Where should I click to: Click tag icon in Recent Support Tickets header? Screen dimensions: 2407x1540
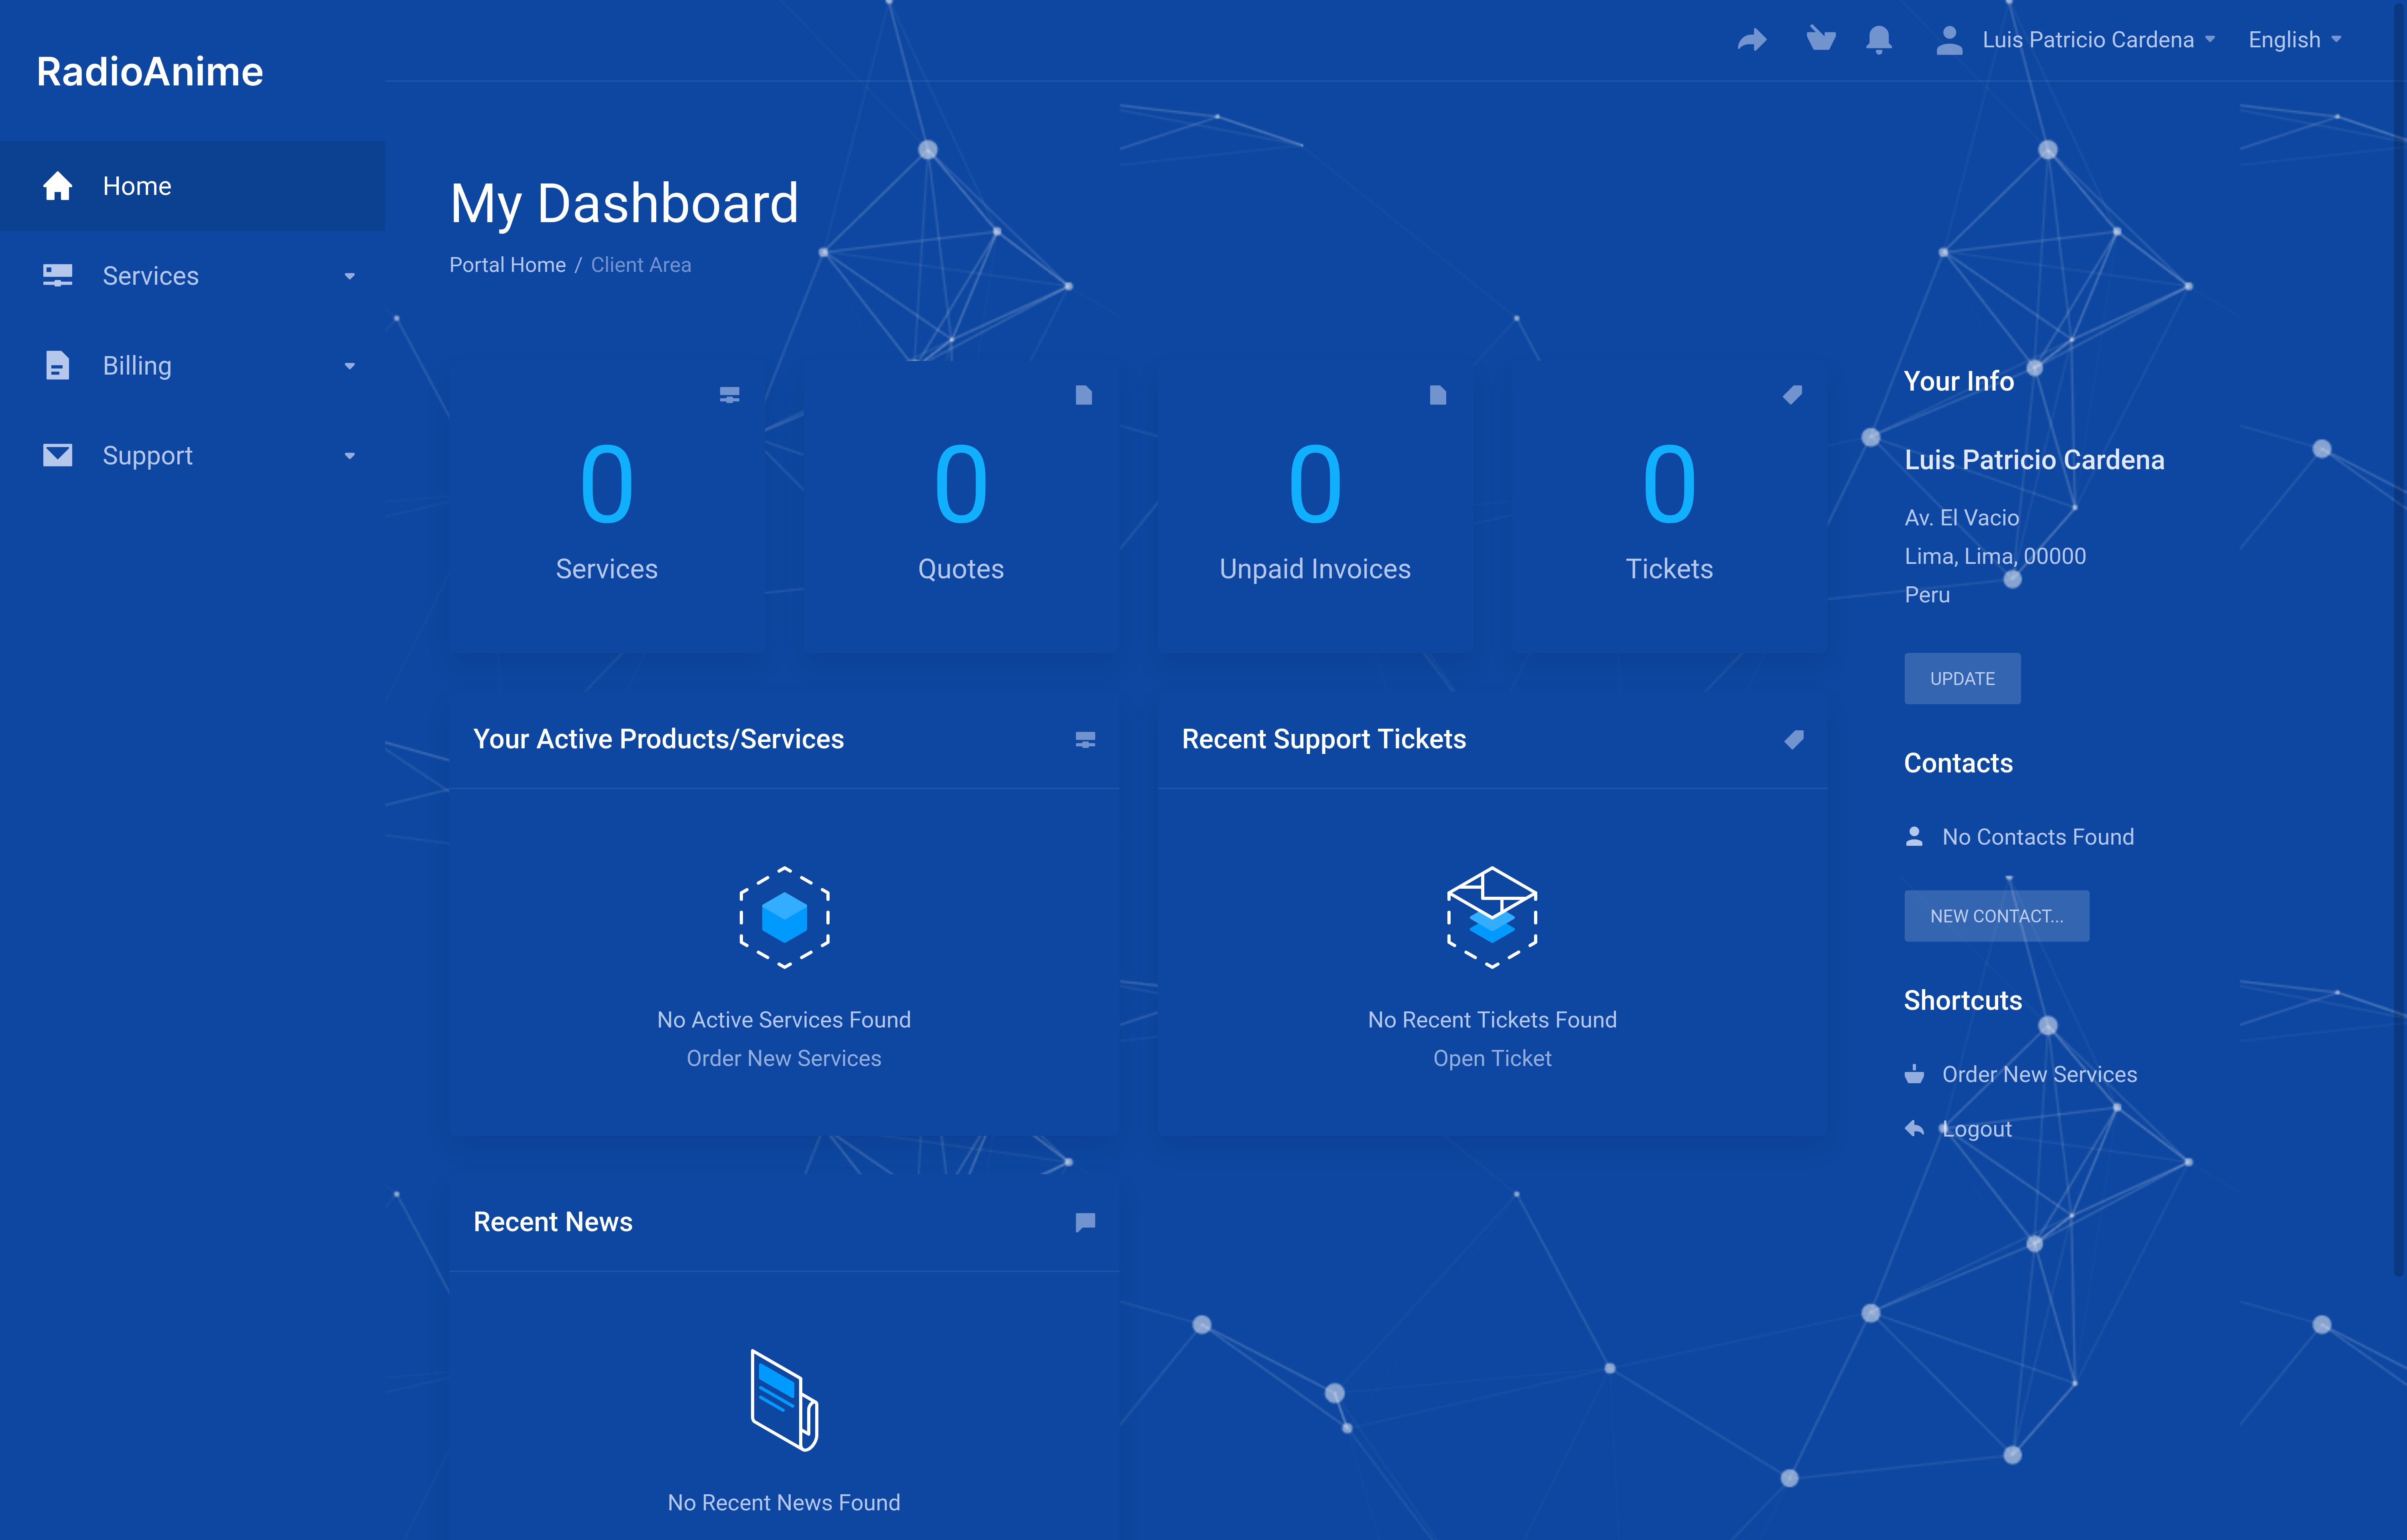point(1794,740)
